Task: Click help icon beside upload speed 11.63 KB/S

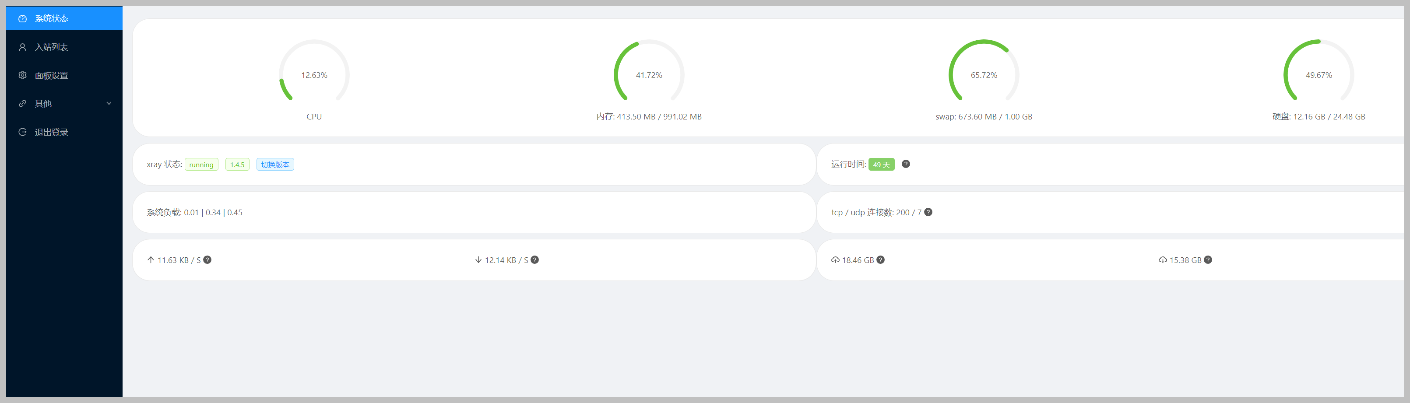Action: (207, 260)
